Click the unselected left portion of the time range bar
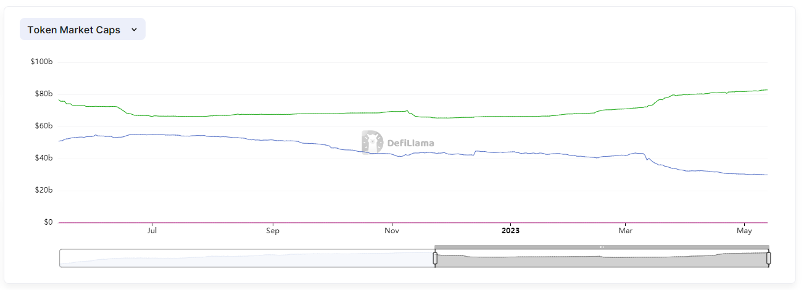The height and width of the screenshot is (290, 804). coord(247,259)
